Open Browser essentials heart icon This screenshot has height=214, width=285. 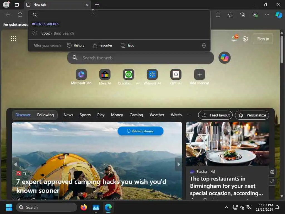[255, 15]
